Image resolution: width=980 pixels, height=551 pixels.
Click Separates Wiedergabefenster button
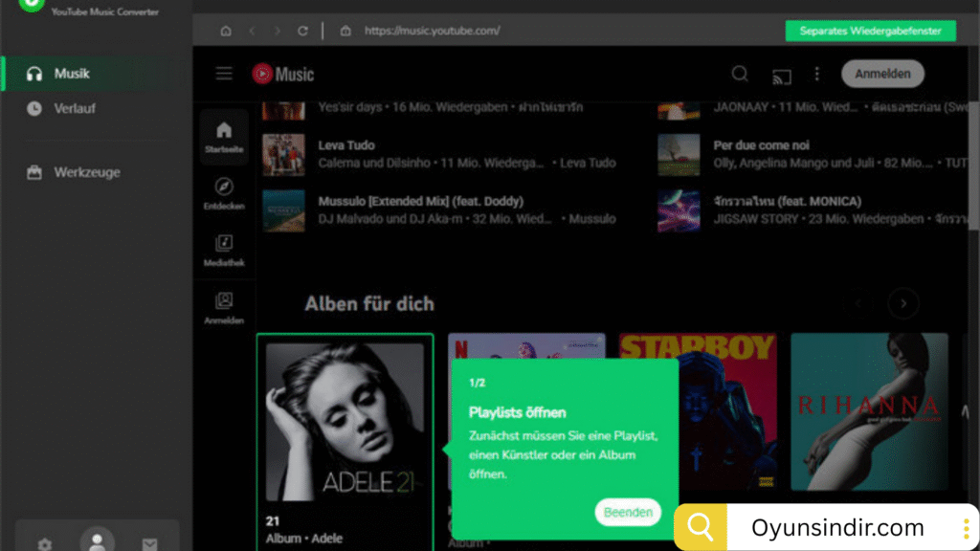tap(870, 31)
